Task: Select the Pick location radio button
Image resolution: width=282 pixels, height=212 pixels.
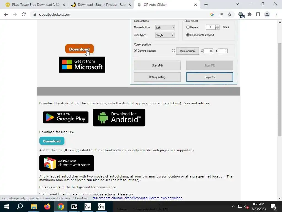Action: 173,51
